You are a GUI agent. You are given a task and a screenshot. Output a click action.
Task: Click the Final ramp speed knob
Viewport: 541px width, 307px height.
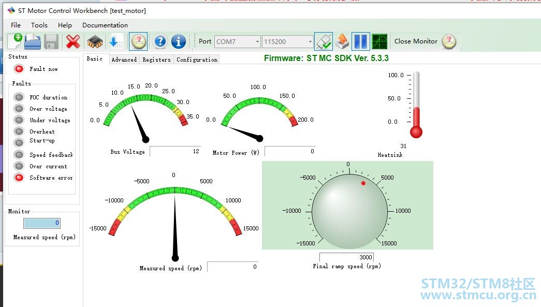(349, 211)
